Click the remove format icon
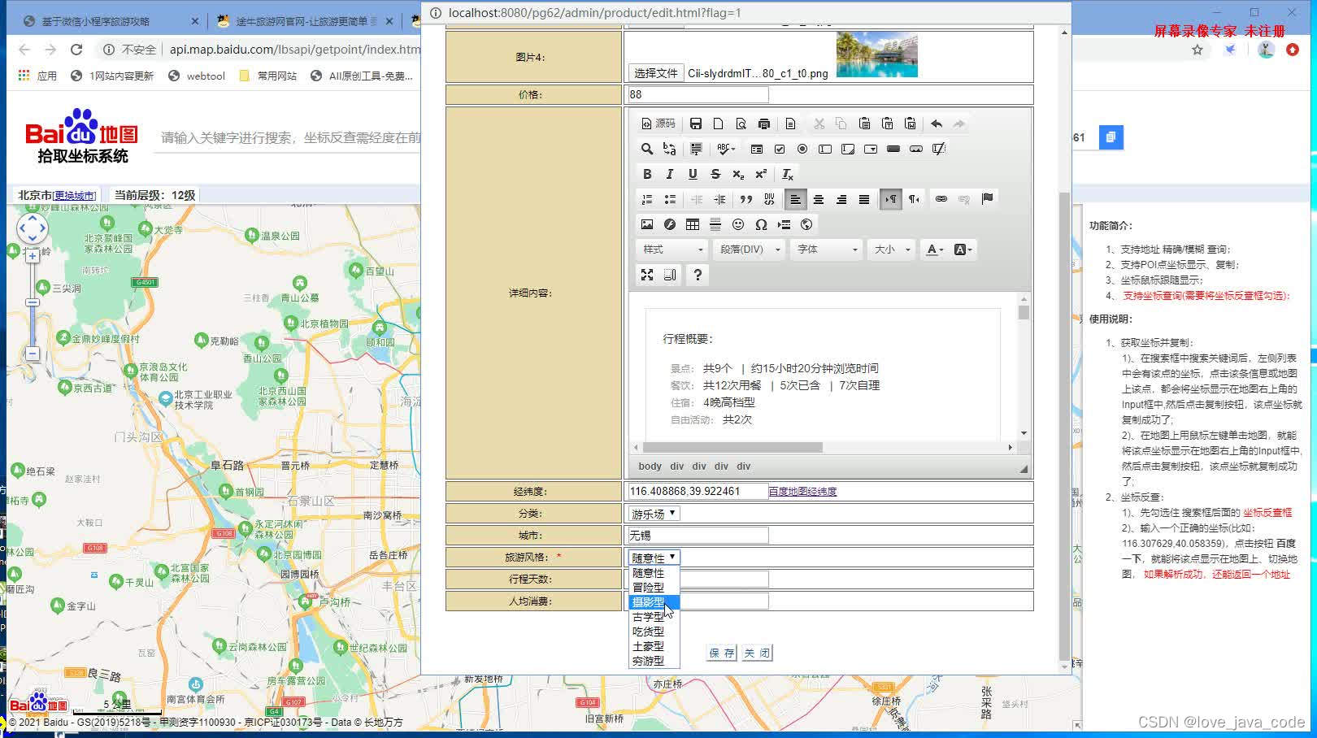 (788, 174)
